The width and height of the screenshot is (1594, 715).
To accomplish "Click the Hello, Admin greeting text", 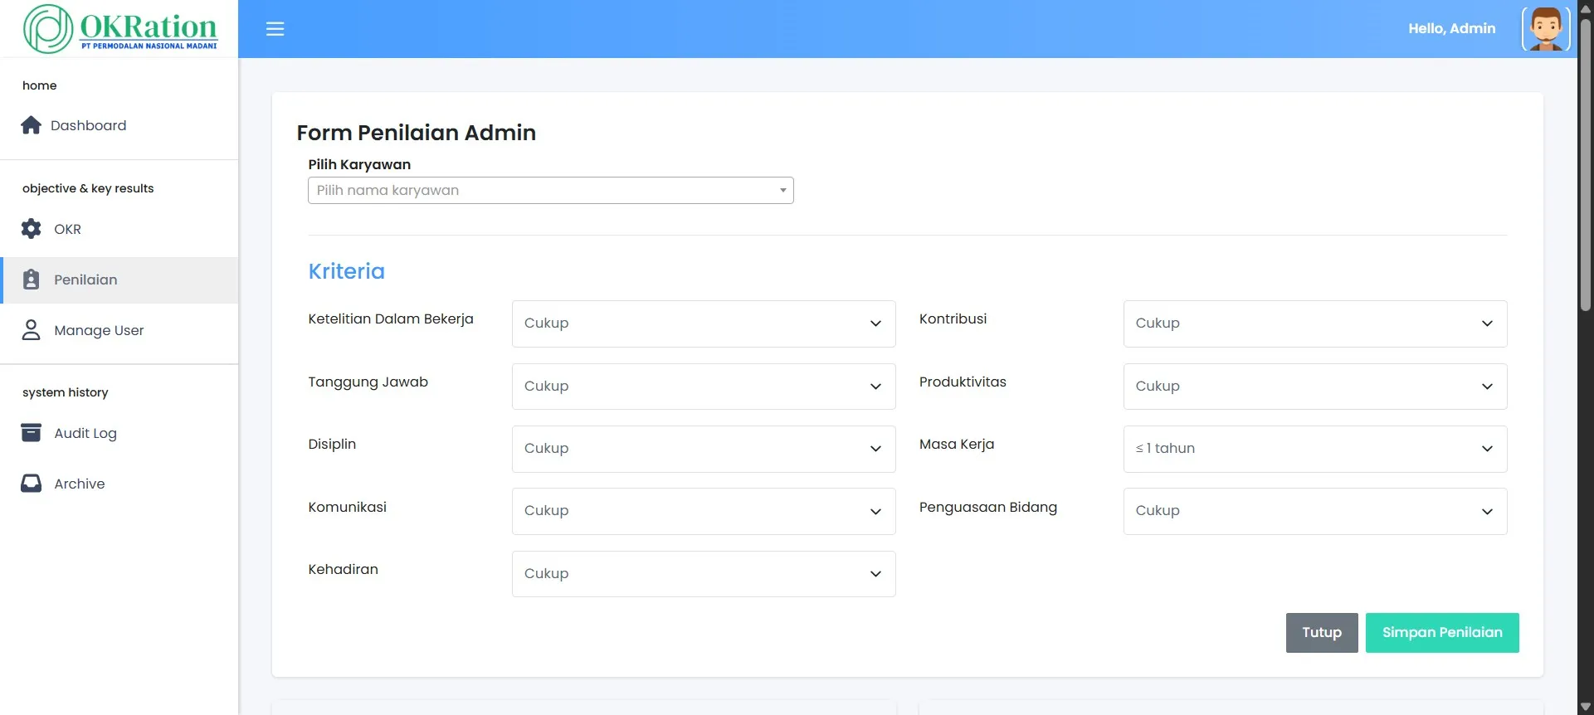I will 1452,28.
